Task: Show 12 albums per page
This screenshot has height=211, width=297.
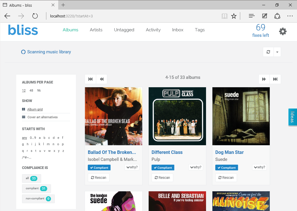Action: pos(24,90)
